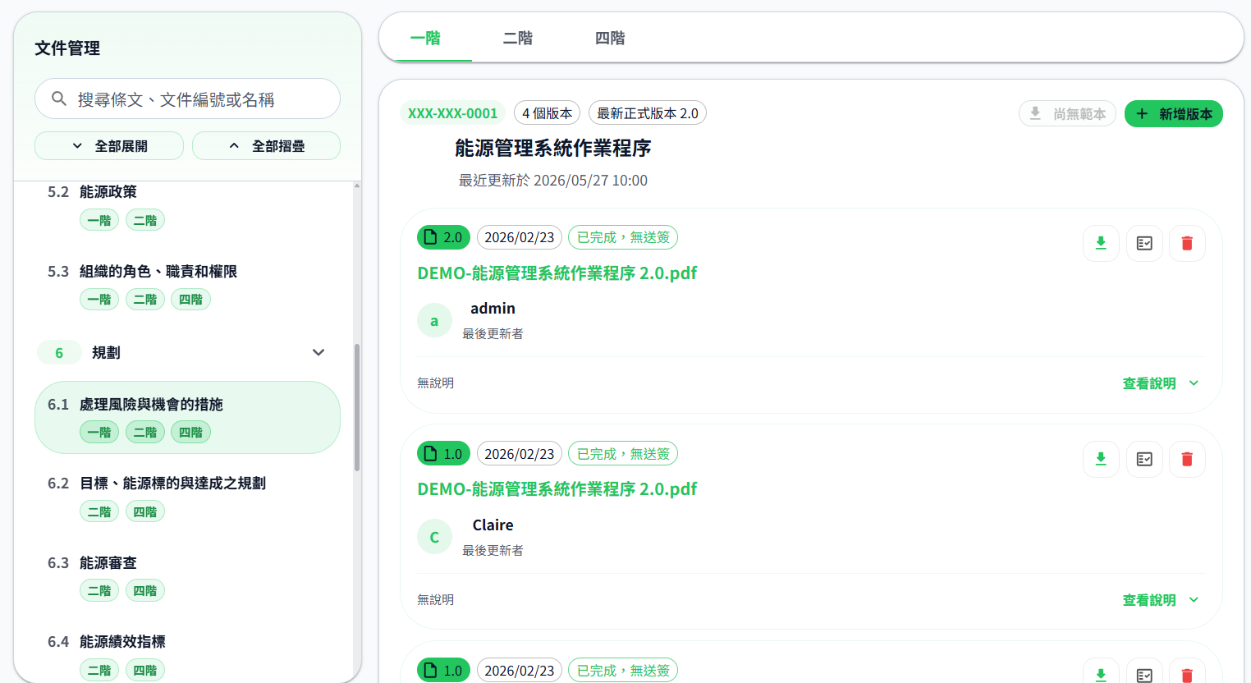This screenshot has width=1251, height=683.
Task: Delete Claire's version 1.0 with trash icon
Action: [1187, 459]
